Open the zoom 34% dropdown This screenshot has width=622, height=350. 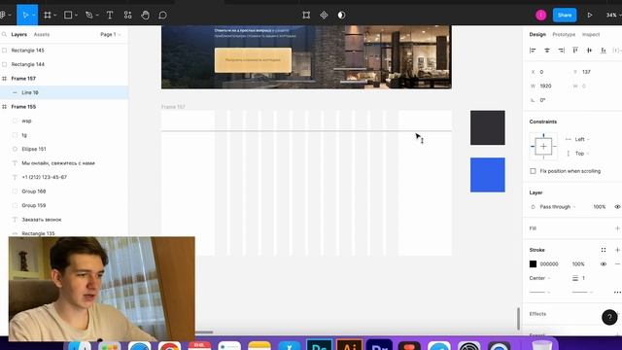tap(613, 16)
